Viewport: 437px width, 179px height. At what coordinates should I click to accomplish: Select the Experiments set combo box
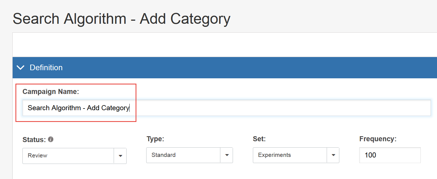(296, 155)
